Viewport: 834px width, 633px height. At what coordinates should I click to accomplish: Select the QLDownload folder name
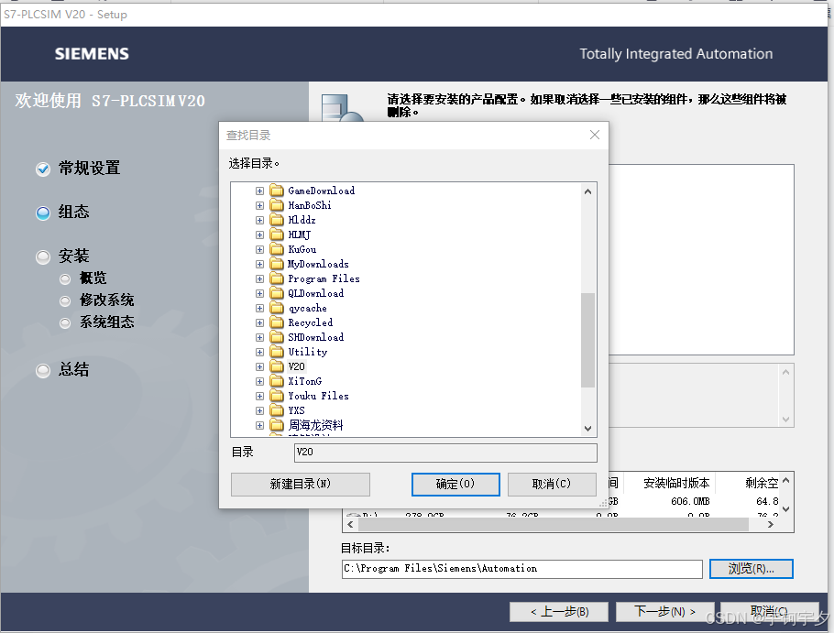click(316, 293)
